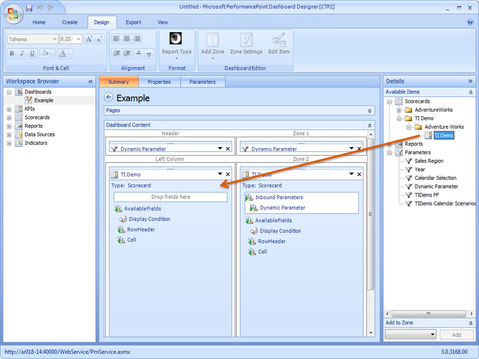Expand the Pages section
The width and height of the screenshot is (479, 359).
[x=370, y=111]
